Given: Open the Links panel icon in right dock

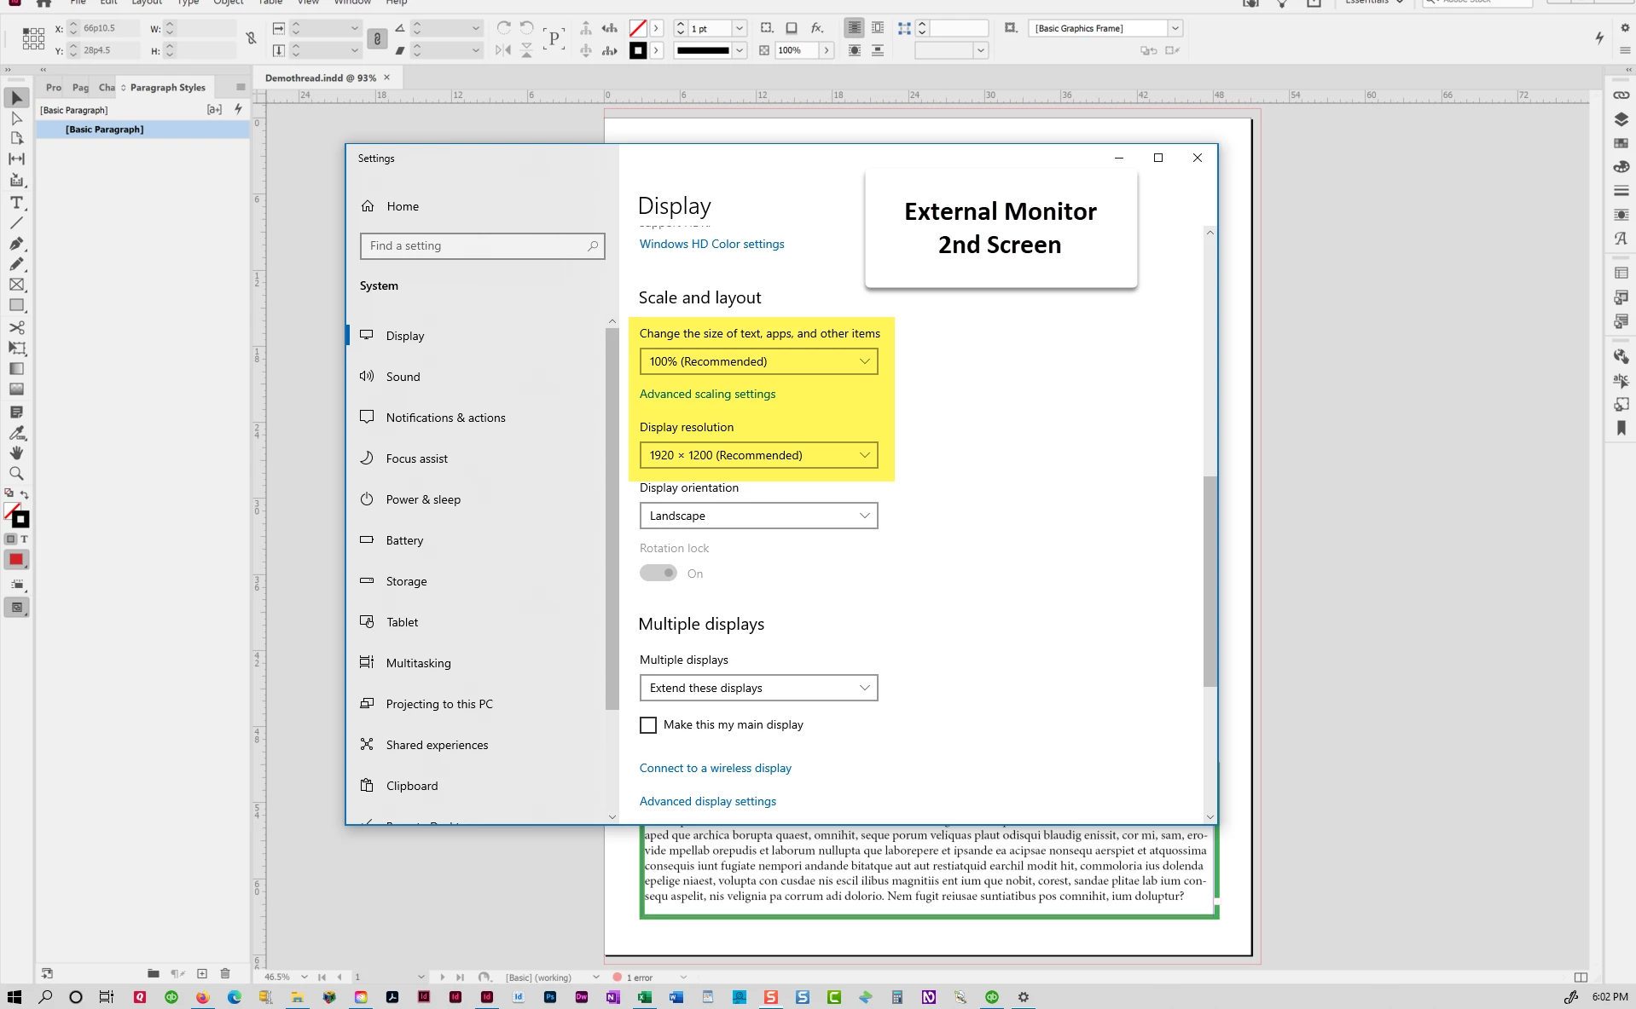Looking at the screenshot, I should point(1621,95).
